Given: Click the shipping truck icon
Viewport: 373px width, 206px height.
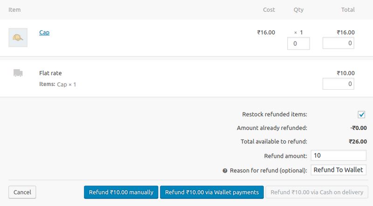Looking at the screenshot, I should 18,73.
